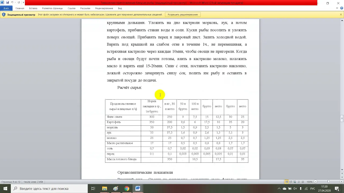Expand the ribbon with the caret icon

(x=337, y=8)
